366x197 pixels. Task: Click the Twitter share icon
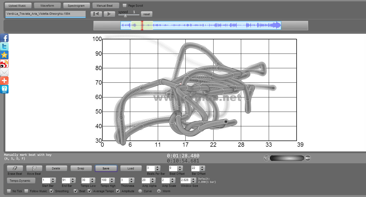click(x=4, y=47)
